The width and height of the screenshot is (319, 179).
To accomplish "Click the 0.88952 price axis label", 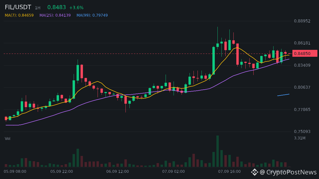I will 302,21.
